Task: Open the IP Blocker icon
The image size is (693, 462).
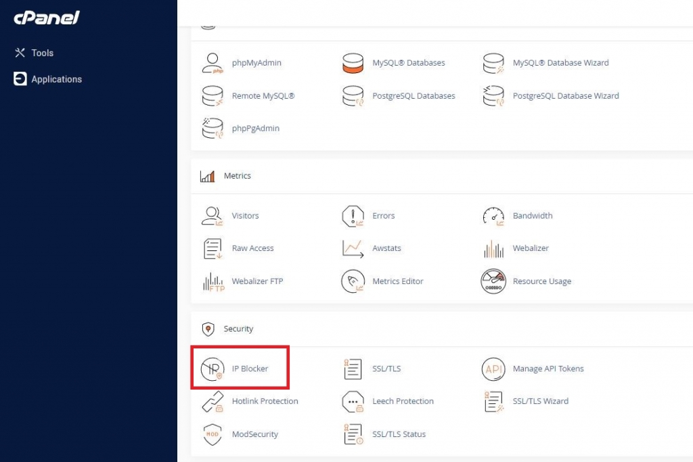Action: (213, 369)
